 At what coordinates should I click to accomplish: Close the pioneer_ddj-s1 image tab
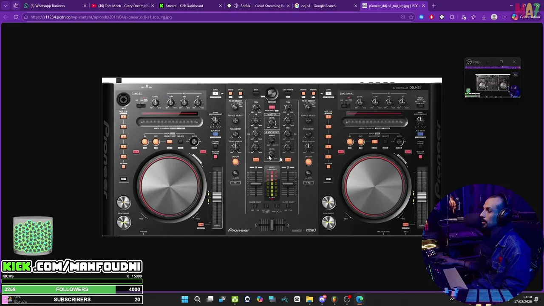[x=423, y=6]
